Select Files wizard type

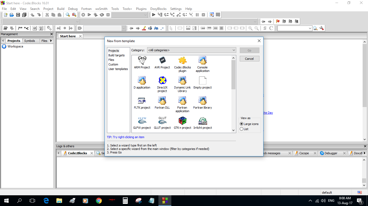point(111,60)
